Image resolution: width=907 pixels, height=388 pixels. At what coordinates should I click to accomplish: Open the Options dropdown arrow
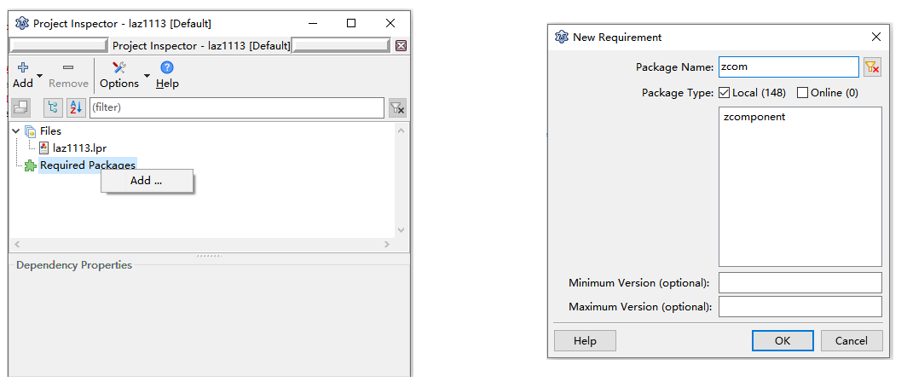click(x=147, y=76)
